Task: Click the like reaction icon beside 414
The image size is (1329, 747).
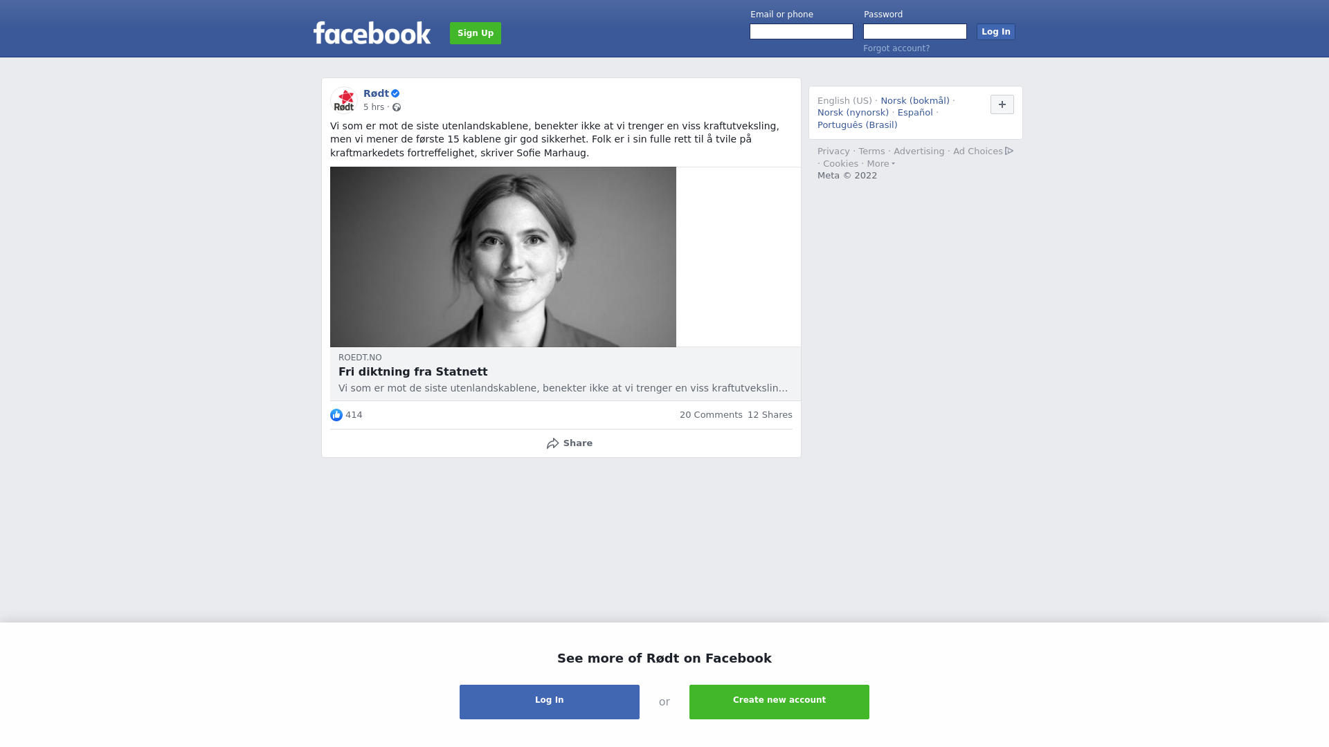Action: coord(336,415)
